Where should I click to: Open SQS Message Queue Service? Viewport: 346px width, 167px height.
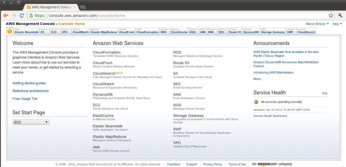click(x=177, y=105)
